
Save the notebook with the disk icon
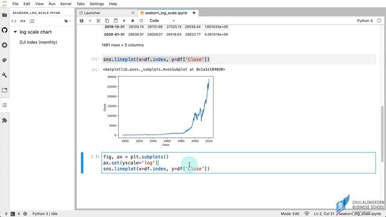coord(81,20)
